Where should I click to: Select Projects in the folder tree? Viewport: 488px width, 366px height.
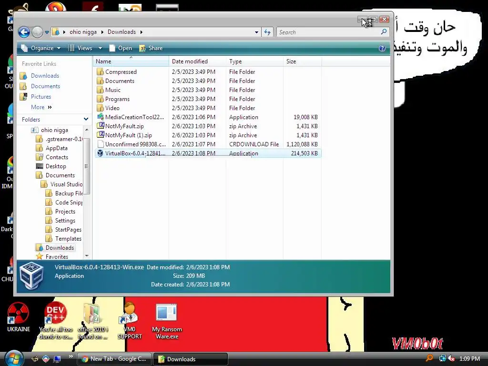(65, 211)
